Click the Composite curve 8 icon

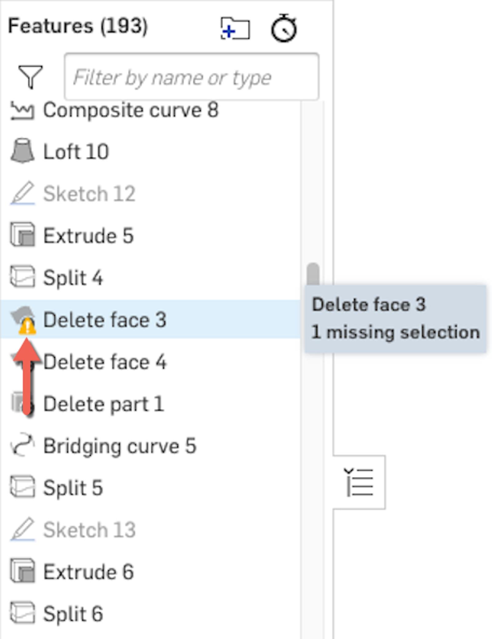22,110
